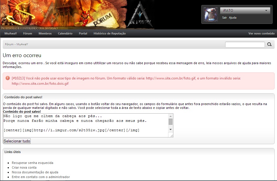
Task: Click inside the saved post text area
Action: click(x=85, y=125)
